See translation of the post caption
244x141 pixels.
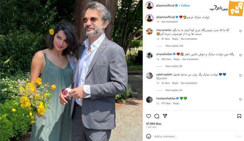pyautogui.click(x=170, y=22)
